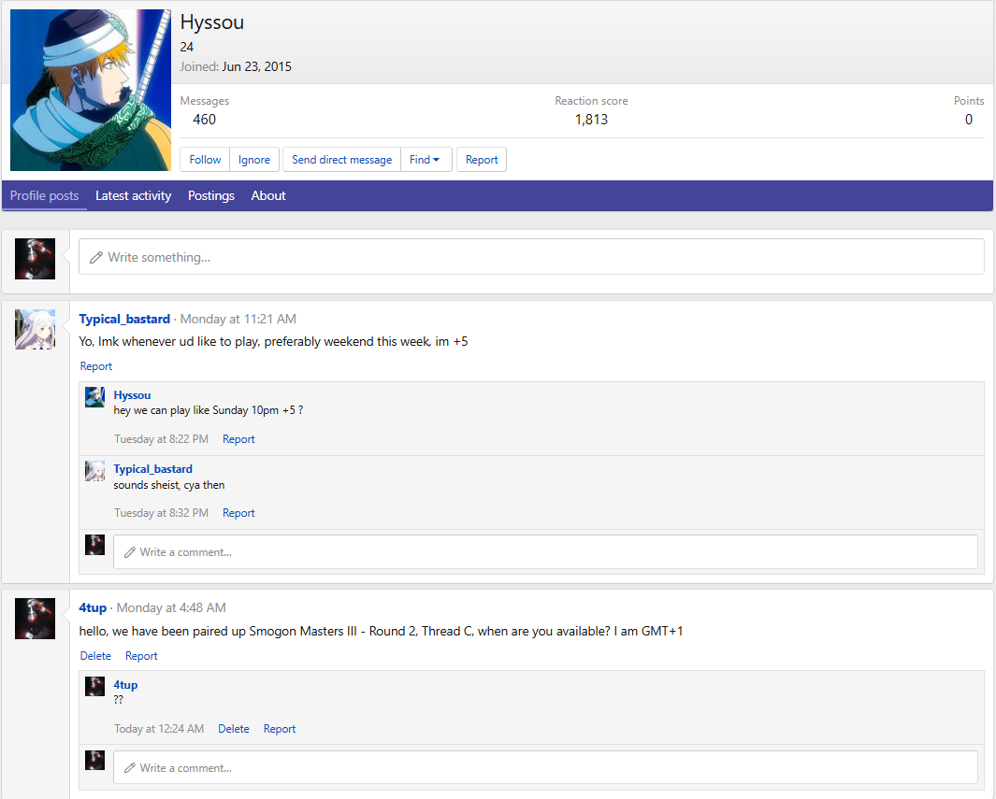Report the Hyssou profile via Report button

pos(482,160)
